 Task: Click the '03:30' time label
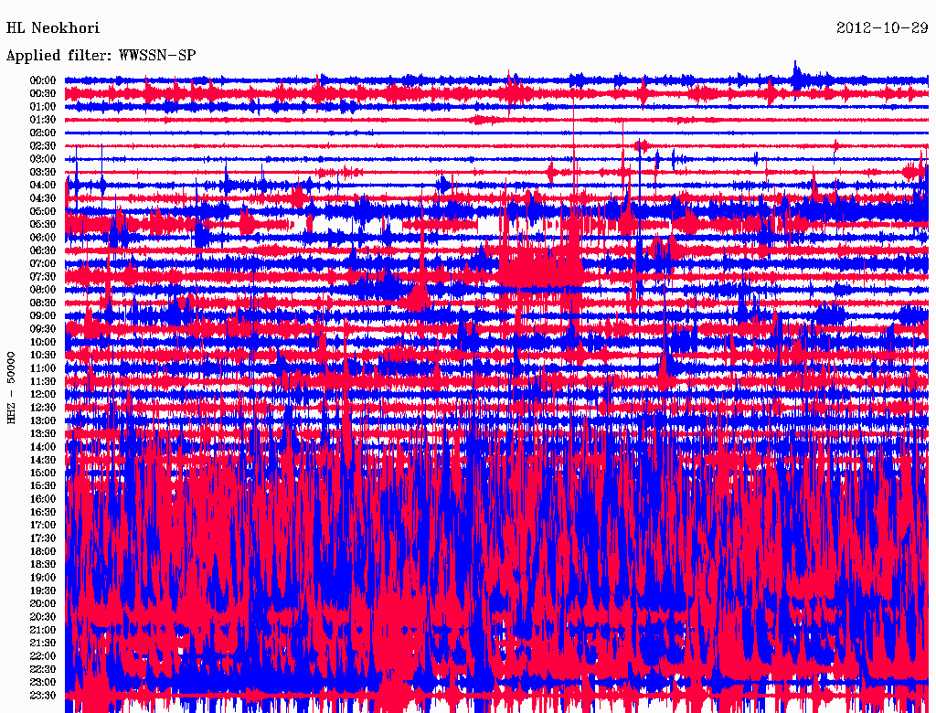coord(43,173)
